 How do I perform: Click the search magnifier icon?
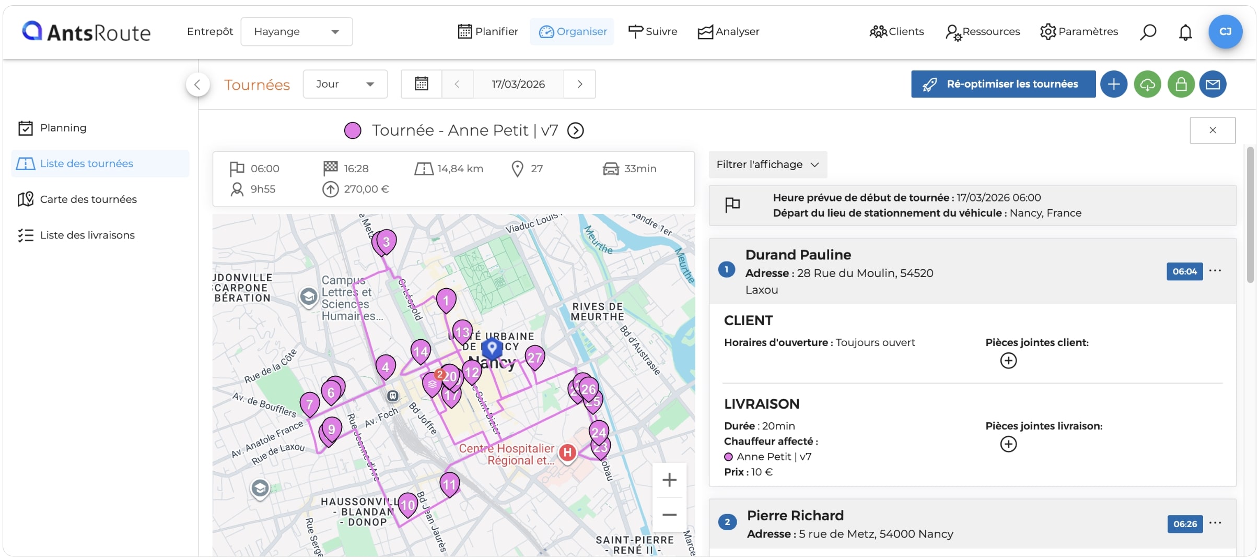click(x=1148, y=32)
